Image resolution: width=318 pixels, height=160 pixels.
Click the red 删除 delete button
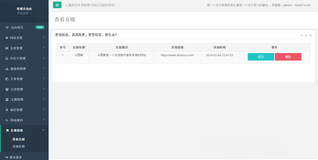pos(288,57)
